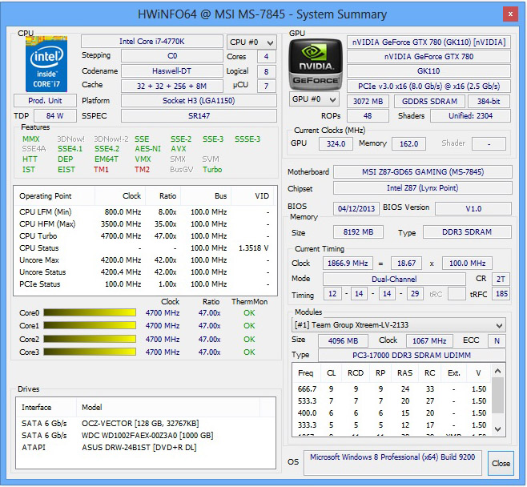Click the Interface column header in Drives

point(46,408)
